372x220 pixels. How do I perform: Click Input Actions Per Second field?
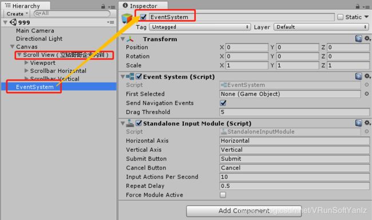click(294, 177)
